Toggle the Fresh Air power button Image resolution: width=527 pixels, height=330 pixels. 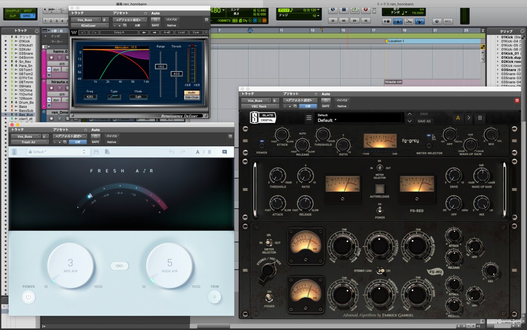(x=29, y=297)
